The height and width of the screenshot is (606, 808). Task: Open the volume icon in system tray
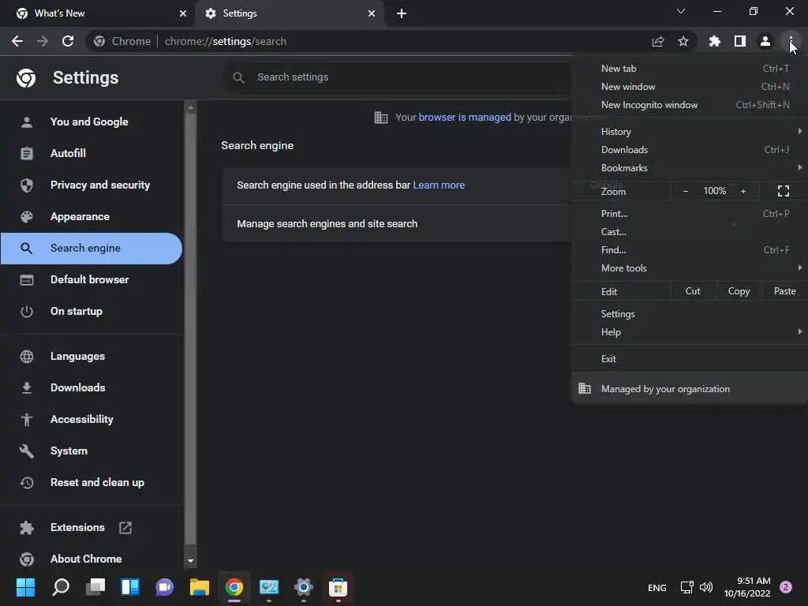(706, 587)
